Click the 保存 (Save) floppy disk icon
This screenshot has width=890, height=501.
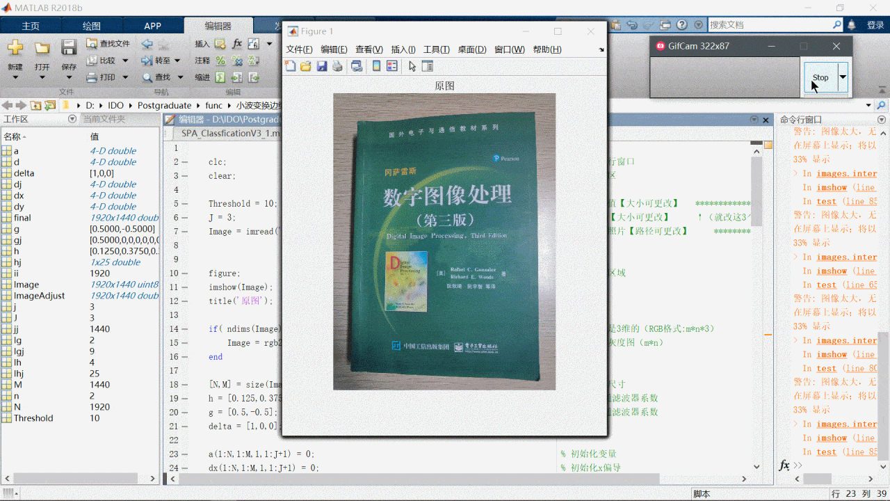coord(69,48)
